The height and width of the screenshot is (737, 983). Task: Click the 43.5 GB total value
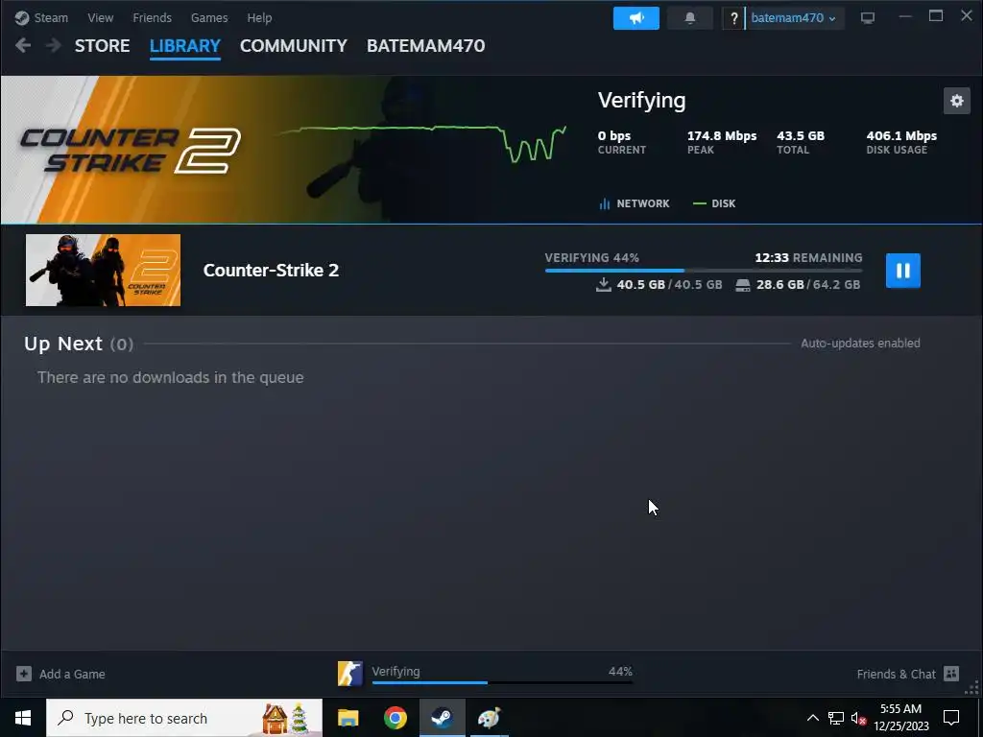[801, 136]
